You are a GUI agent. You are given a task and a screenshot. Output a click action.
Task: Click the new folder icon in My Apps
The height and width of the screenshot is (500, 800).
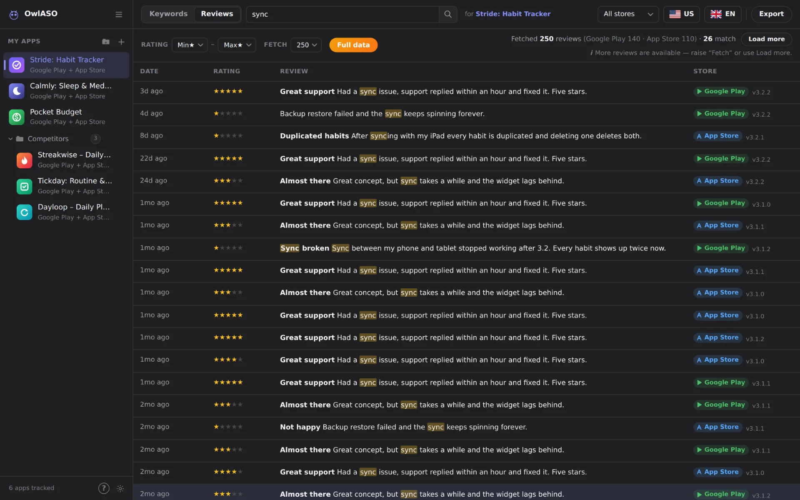click(106, 42)
